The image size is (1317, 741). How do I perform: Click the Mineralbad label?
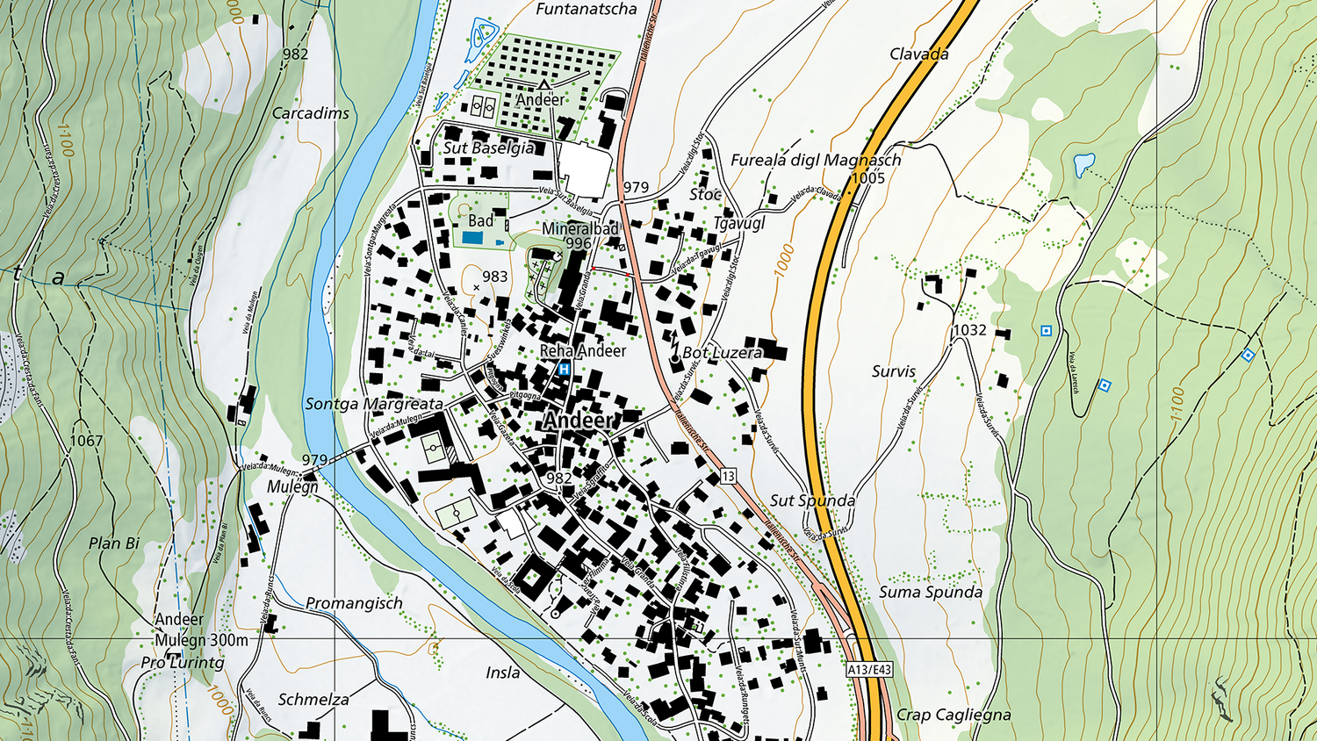point(580,228)
